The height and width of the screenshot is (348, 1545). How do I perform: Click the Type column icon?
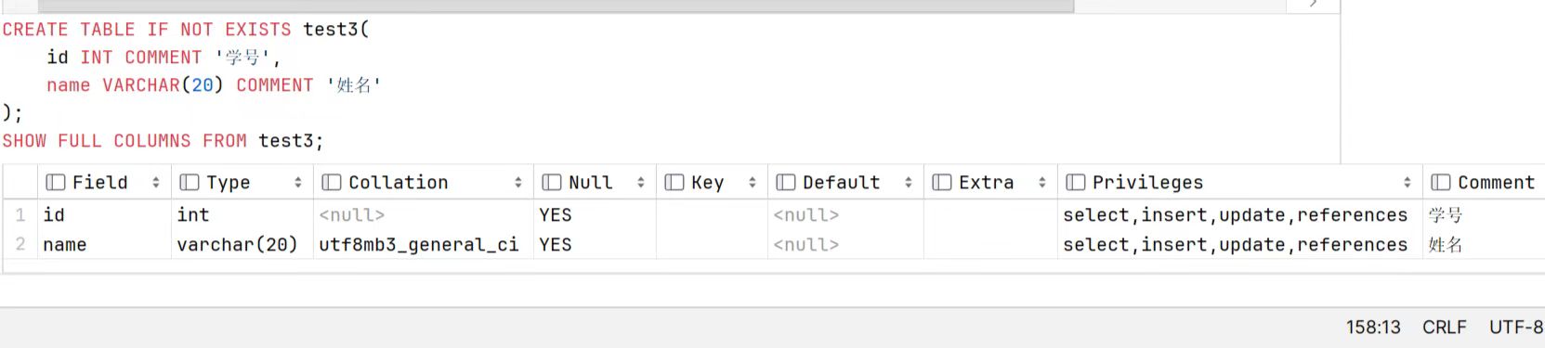coord(190,183)
